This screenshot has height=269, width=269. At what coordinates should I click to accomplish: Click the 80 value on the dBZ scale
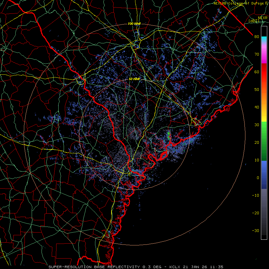(257, 37)
